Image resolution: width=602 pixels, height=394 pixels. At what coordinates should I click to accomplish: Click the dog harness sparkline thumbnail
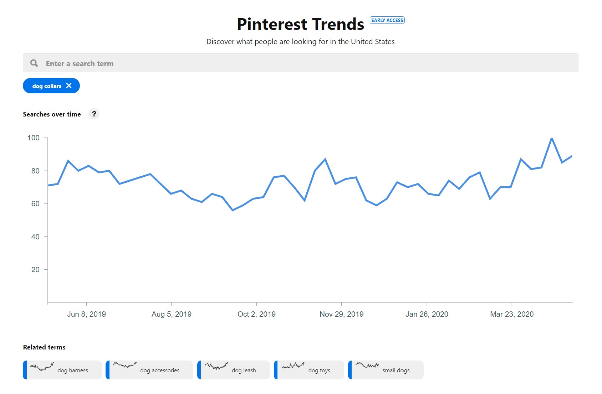click(x=42, y=367)
